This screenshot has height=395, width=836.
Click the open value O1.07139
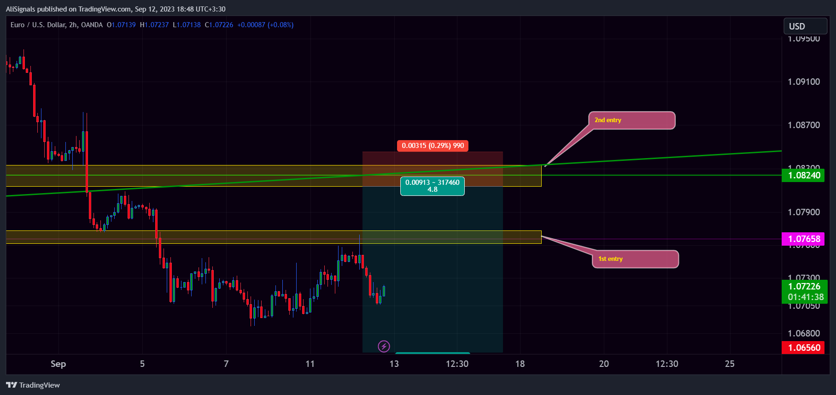point(121,25)
